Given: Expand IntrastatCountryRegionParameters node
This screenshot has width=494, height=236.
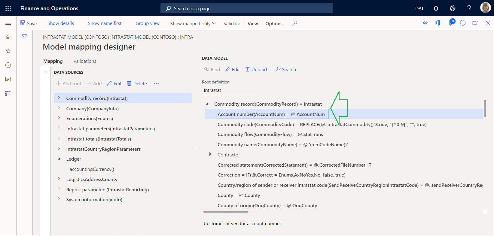Looking at the screenshot, I should (x=59, y=149).
